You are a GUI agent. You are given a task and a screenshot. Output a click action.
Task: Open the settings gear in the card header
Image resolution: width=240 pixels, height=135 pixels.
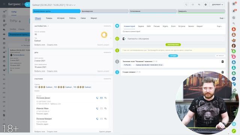coord(205,4)
